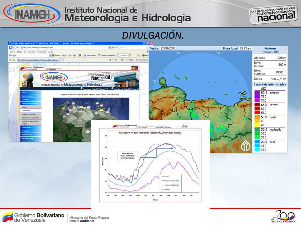Screen dimensions: 301x225
Task: Click the Refresh icon beside the address bar
Action: (x=113, y=47)
